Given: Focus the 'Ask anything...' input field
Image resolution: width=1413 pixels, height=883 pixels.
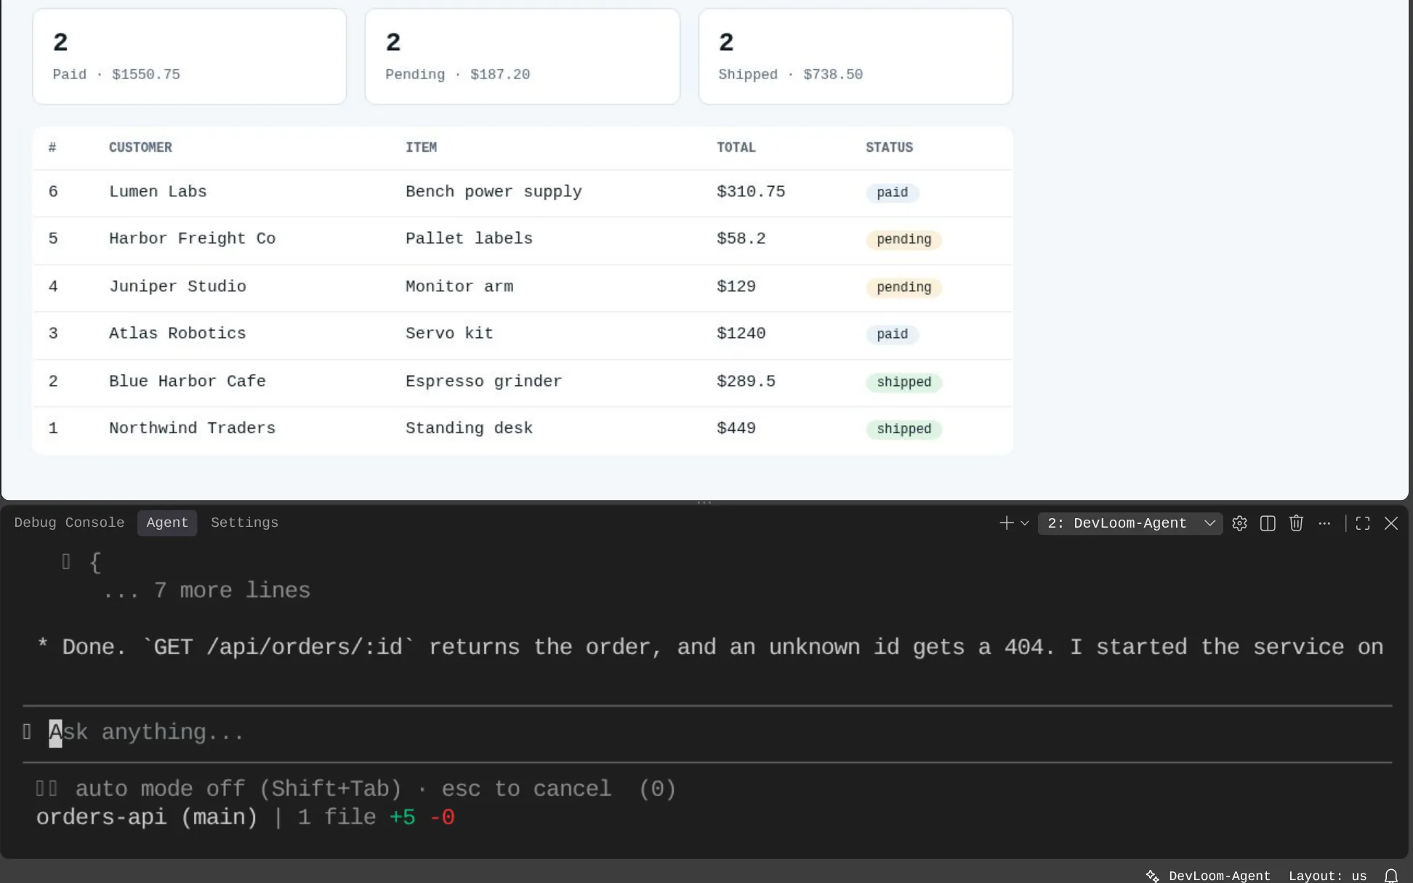Looking at the screenshot, I should click(706, 733).
